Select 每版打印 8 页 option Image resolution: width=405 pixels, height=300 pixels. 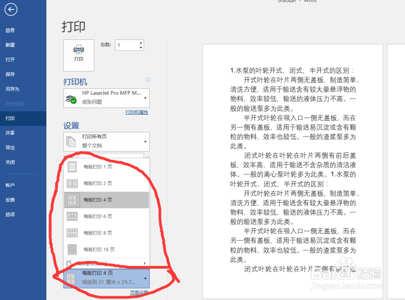pyautogui.click(x=107, y=233)
